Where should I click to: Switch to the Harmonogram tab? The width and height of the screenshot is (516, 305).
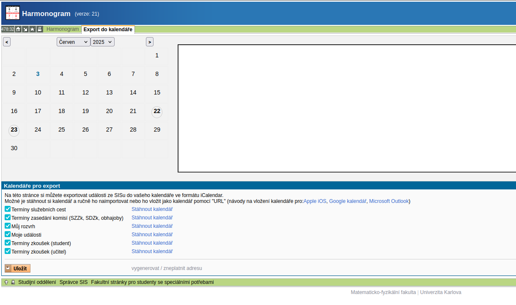pos(63,29)
